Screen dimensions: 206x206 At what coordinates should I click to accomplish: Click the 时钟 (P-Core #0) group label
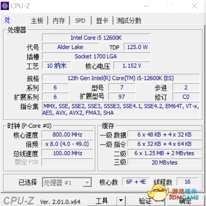[x=29, y=126]
